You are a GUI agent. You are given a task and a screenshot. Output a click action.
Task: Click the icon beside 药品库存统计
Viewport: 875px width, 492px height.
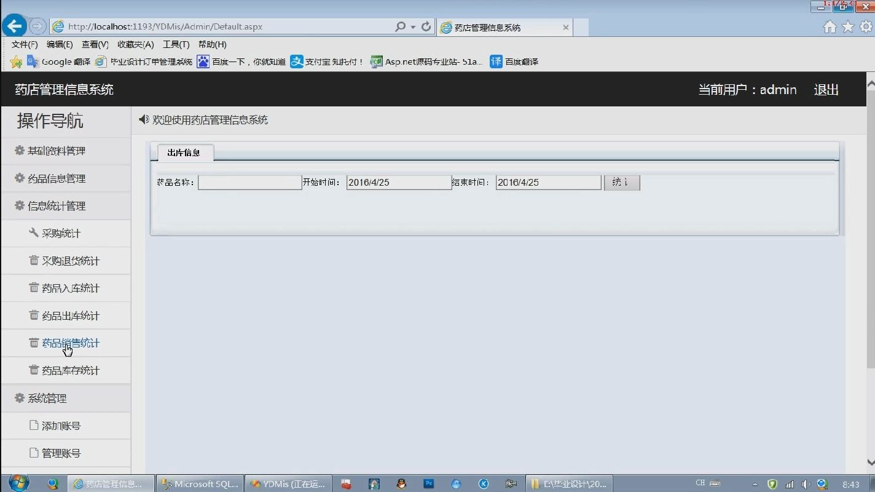tap(34, 370)
